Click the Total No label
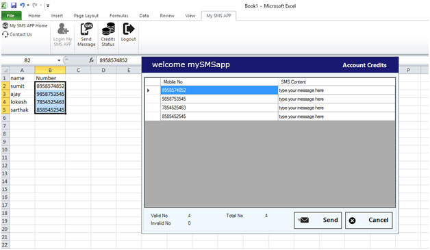Screen dimensions: 430x250 click(x=234, y=216)
